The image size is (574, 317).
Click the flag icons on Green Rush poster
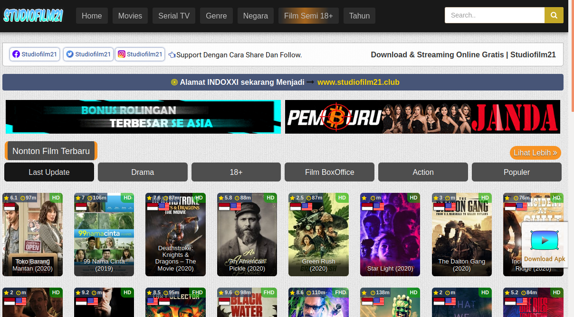[x=301, y=207]
